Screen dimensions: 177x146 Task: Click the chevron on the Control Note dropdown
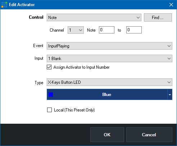click(x=138, y=18)
